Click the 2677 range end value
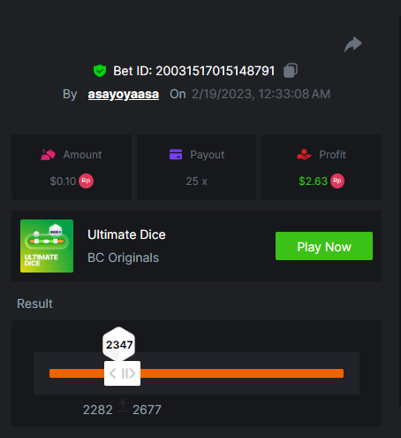The width and height of the screenshot is (401, 438). 147,410
